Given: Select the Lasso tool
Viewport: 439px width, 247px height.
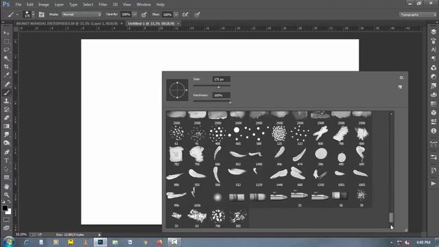Looking at the screenshot, I should click(x=6, y=50).
